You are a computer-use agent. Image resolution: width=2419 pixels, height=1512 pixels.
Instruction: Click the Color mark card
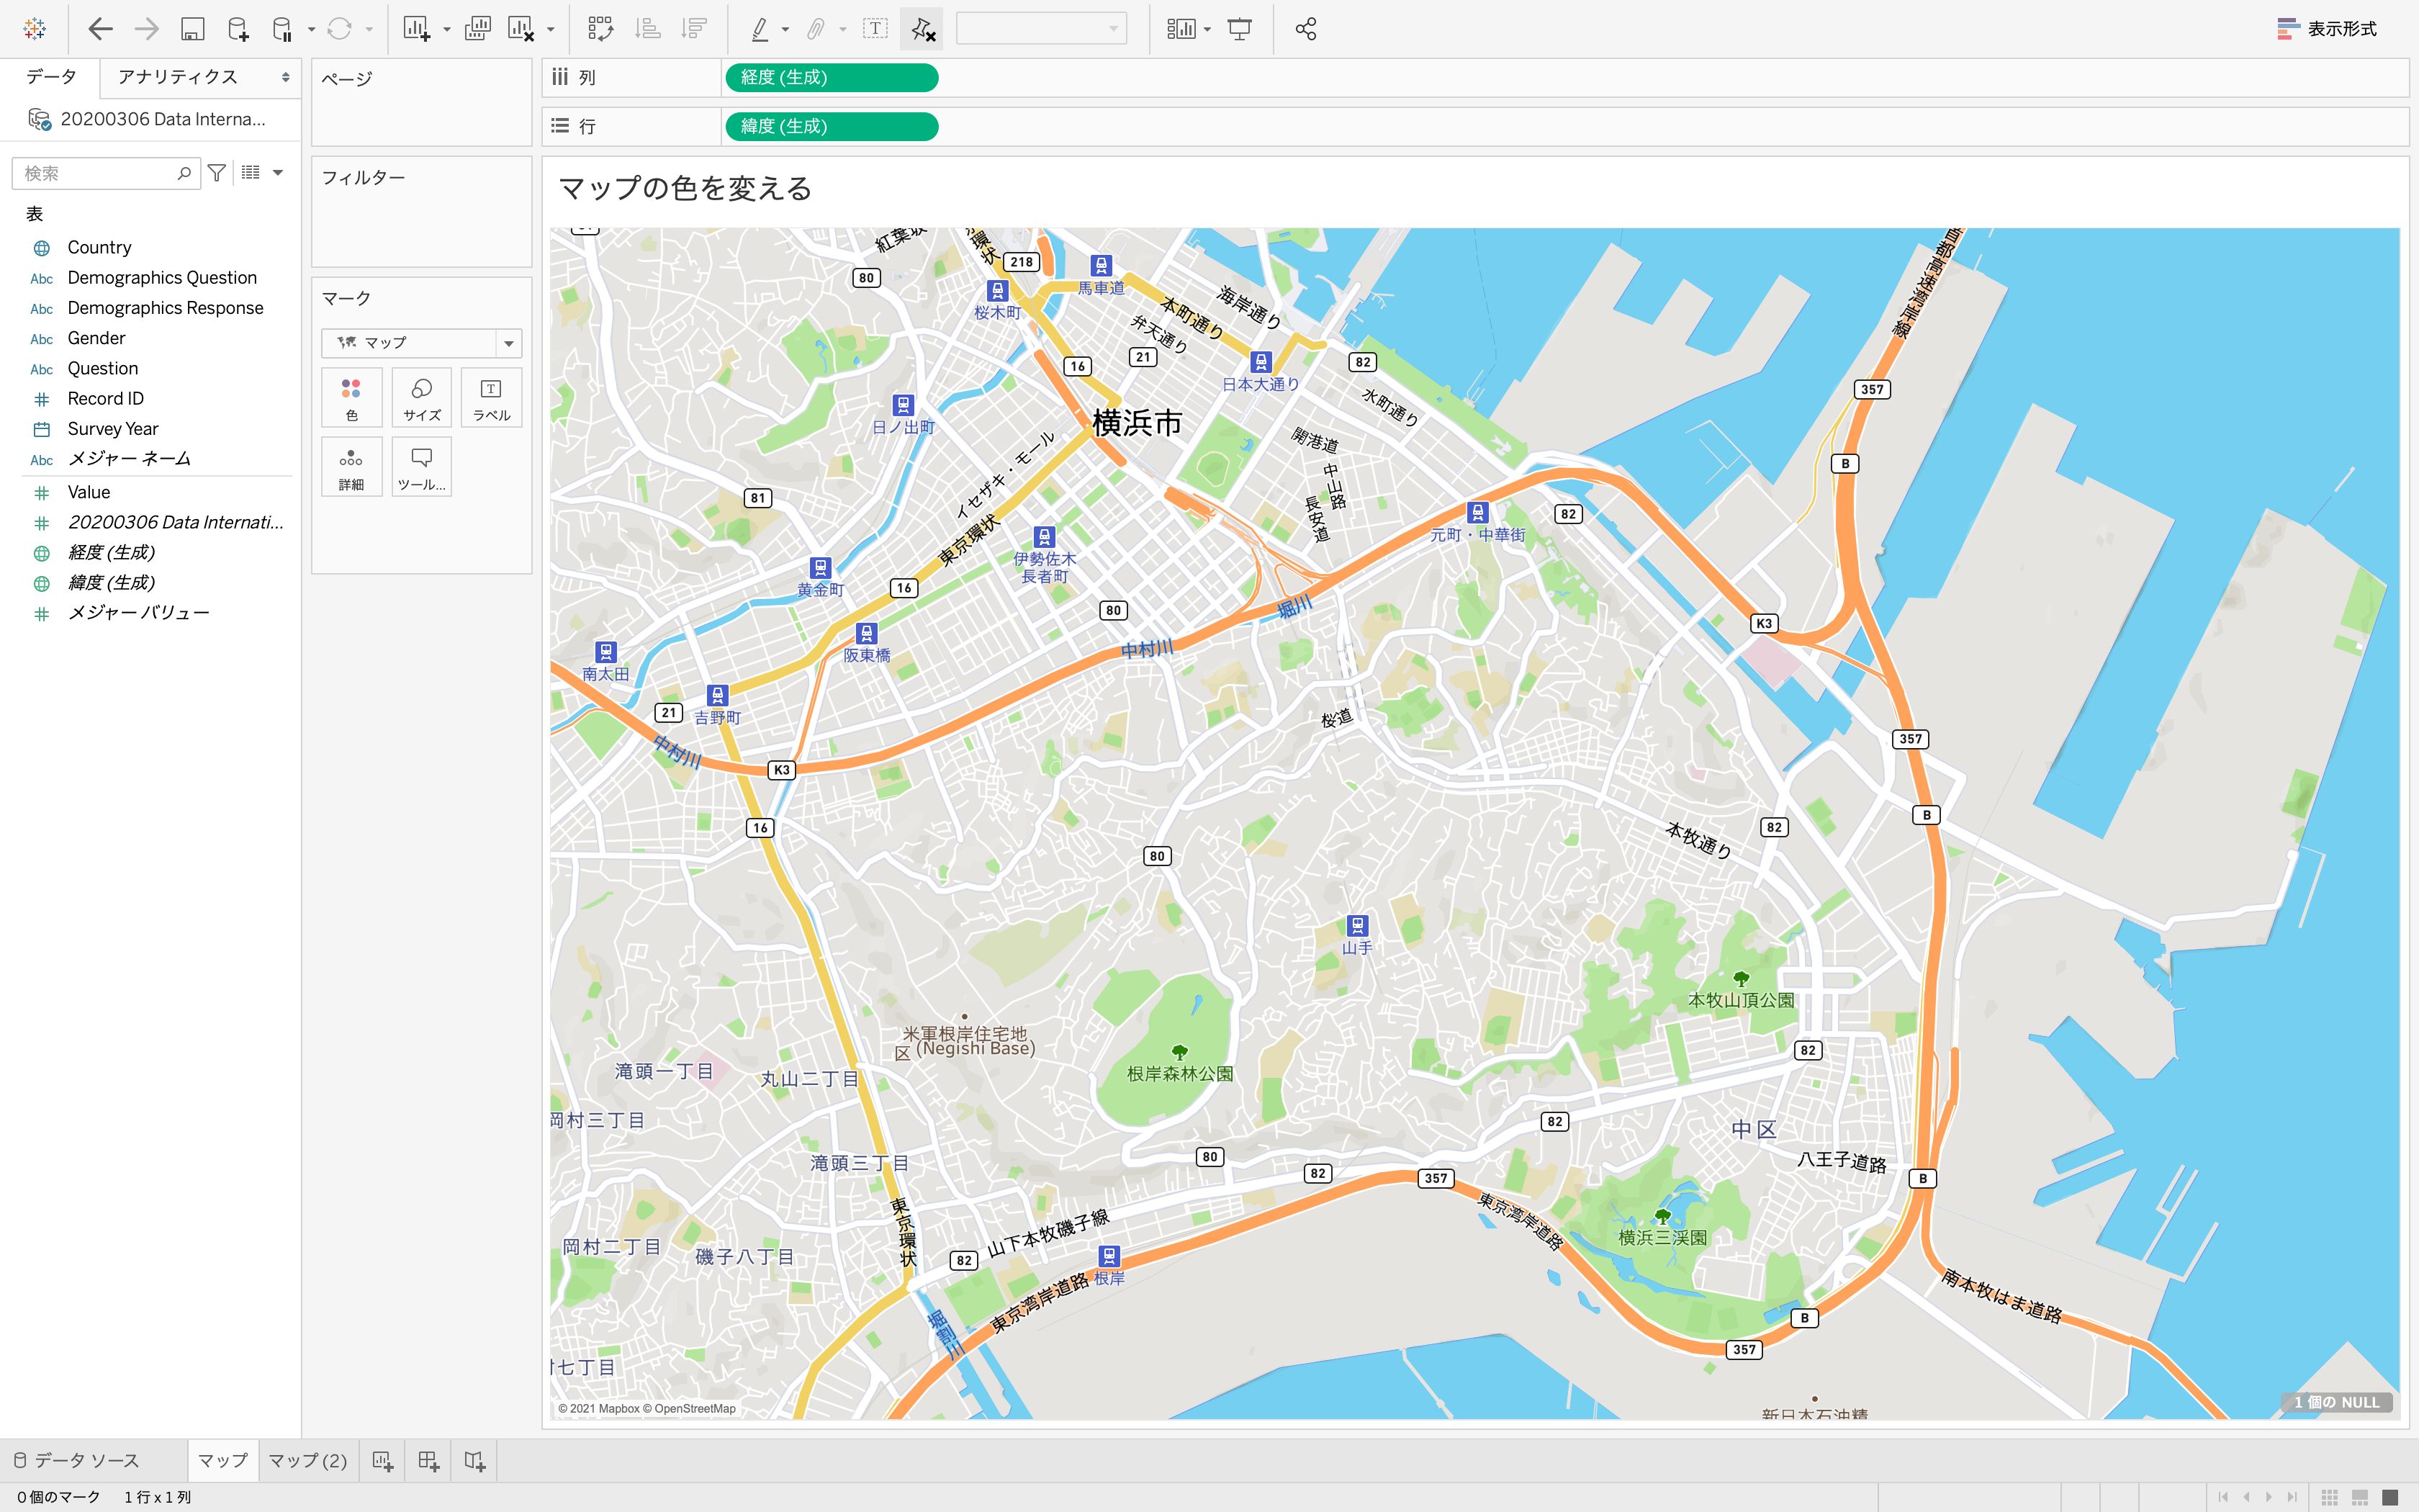351,398
